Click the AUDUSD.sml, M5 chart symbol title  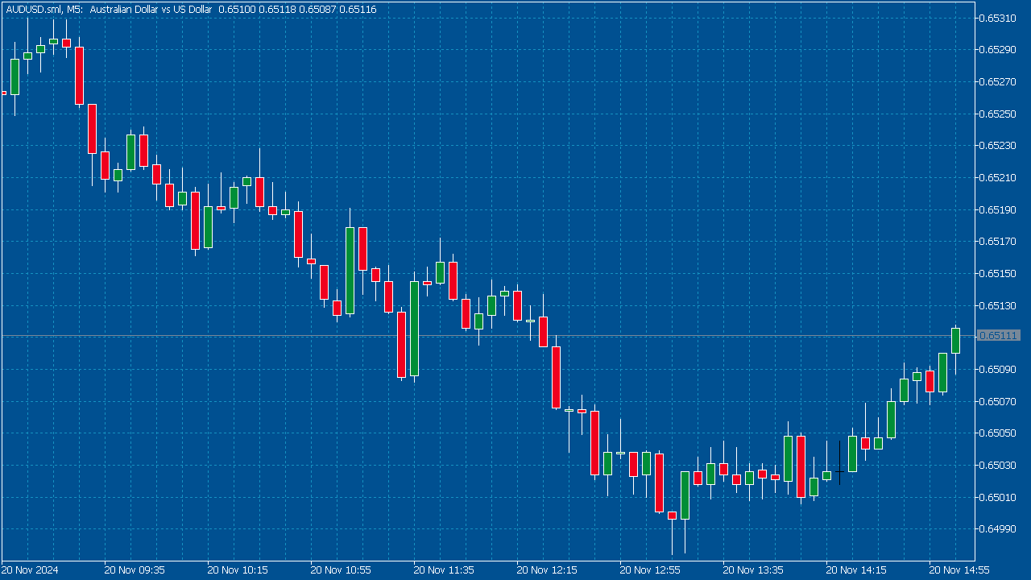coord(43,9)
